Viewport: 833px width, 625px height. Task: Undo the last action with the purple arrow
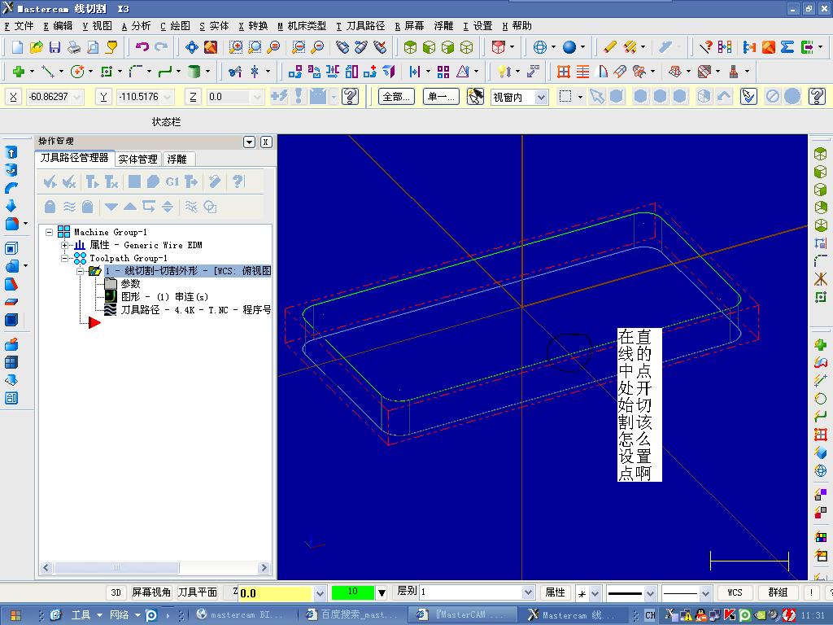click(x=142, y=47)
